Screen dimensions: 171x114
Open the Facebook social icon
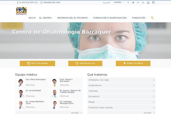[128, 3]
